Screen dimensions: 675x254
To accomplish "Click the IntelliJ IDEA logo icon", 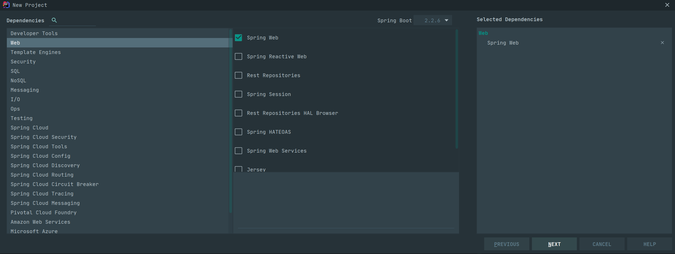I will 6,5.
